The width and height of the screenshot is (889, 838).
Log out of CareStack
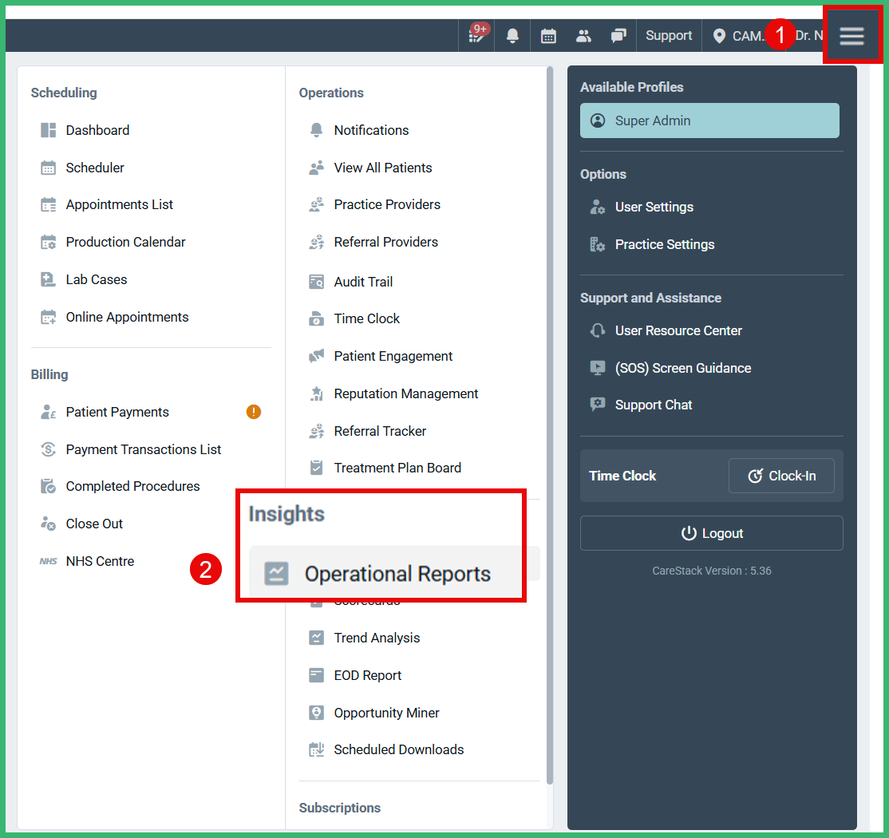[x=711, y=533]
